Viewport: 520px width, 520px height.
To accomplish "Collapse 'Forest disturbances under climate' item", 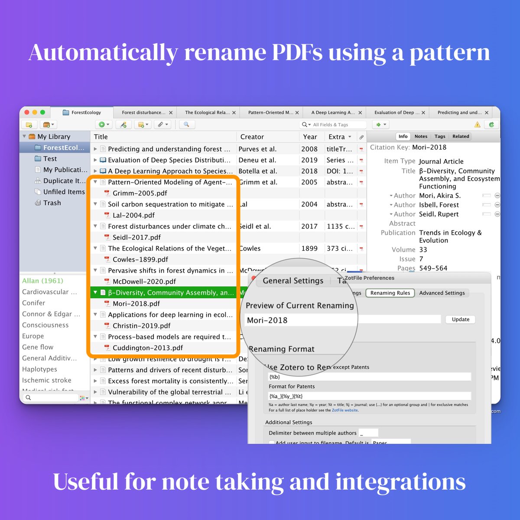I will coord(95,226).
